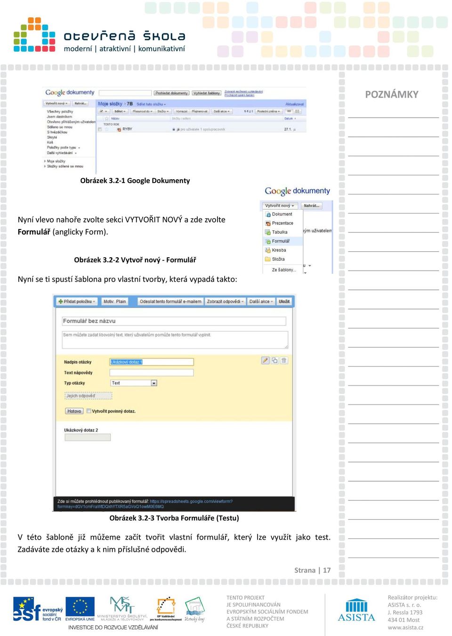This screenshot has height=636, width=452.
Task: Open the 'Zobrazit odpovědi' dropdown
Action: click(x=225, y=302)
